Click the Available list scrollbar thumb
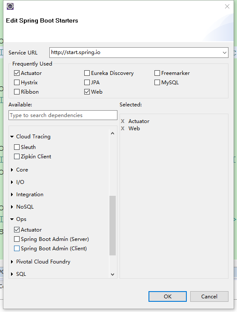237x312 pixels. pyautogui.click(x=112, y=226)
